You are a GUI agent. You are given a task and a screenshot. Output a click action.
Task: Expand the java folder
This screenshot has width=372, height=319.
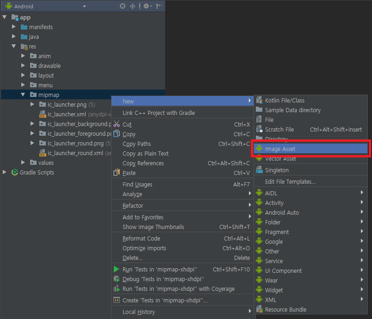(14, 36)
